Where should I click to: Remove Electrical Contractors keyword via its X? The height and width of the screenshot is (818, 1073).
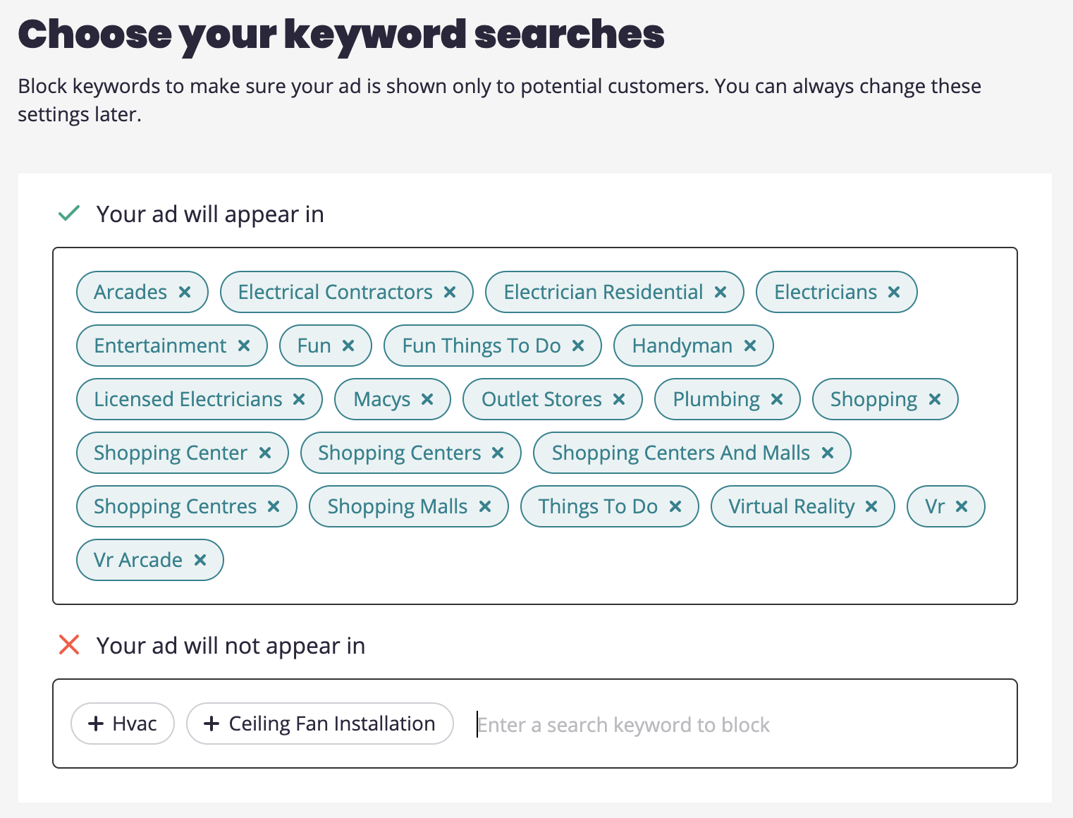(450, 292)
